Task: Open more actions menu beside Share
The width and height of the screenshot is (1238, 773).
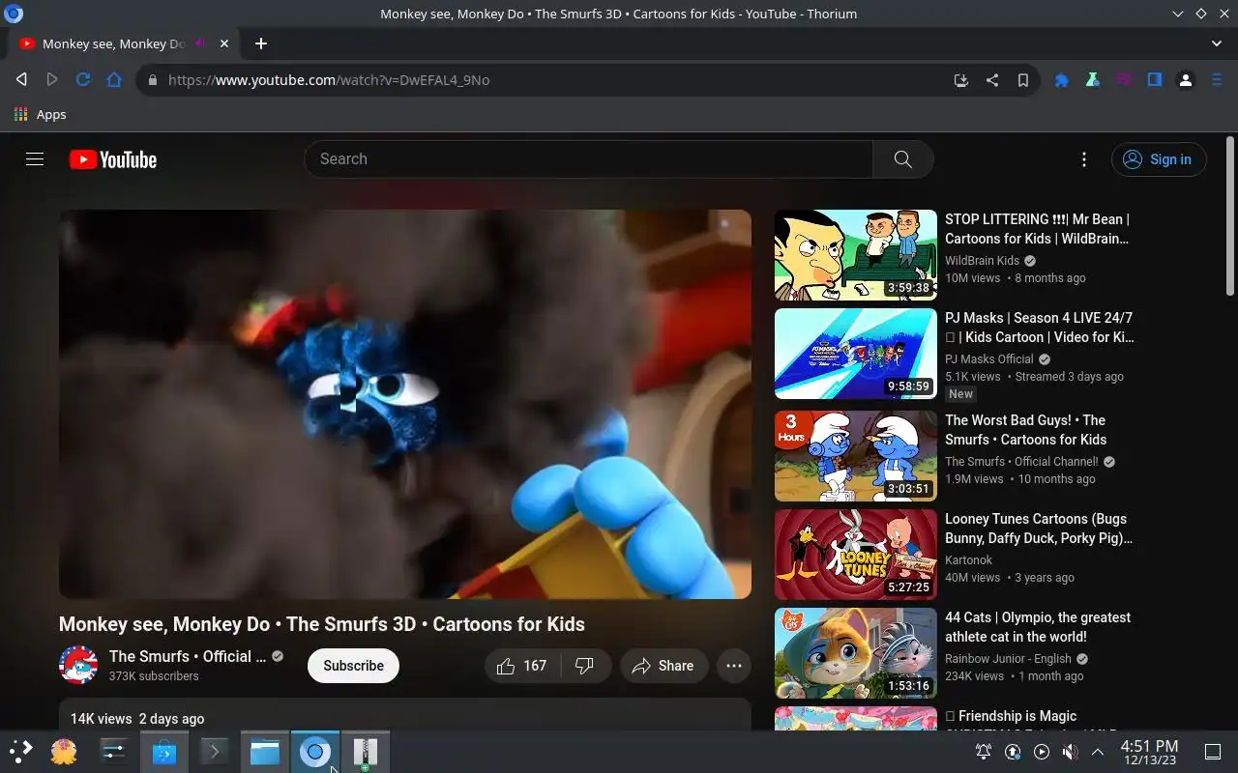Action: pyautogui.click(x=734, y=666)
